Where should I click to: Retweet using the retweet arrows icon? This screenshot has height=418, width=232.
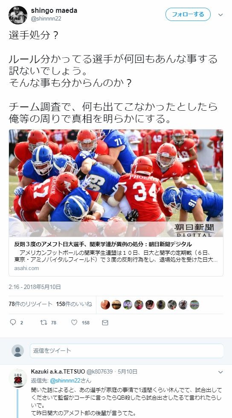(43, 322)
